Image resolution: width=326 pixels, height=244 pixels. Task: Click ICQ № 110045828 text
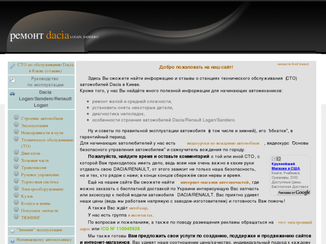[120, 229]
